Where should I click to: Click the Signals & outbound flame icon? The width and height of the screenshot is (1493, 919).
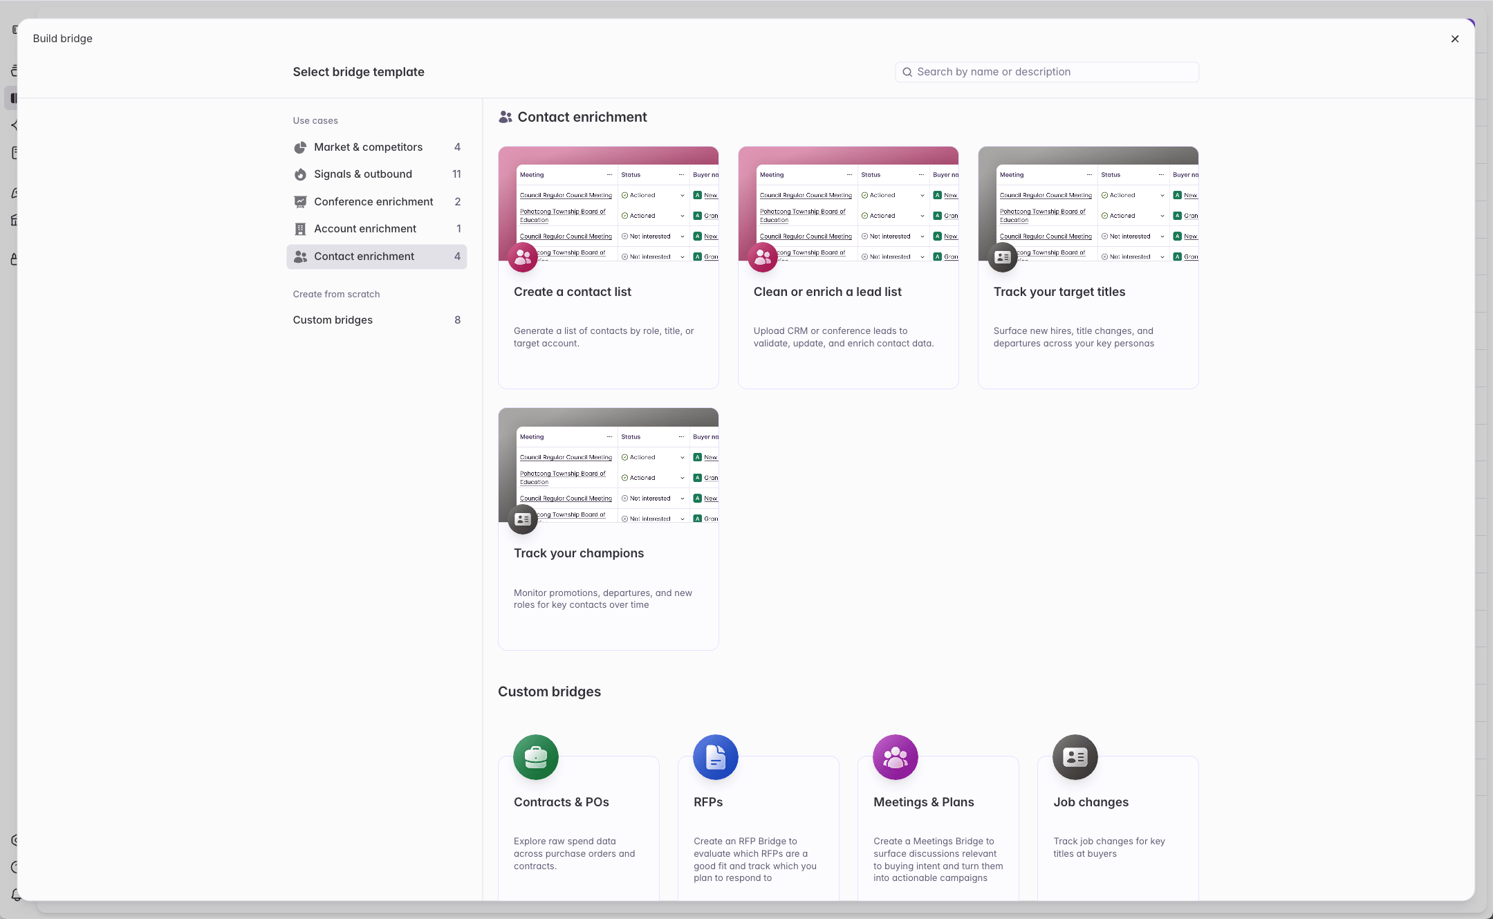(x=300, y=174)
